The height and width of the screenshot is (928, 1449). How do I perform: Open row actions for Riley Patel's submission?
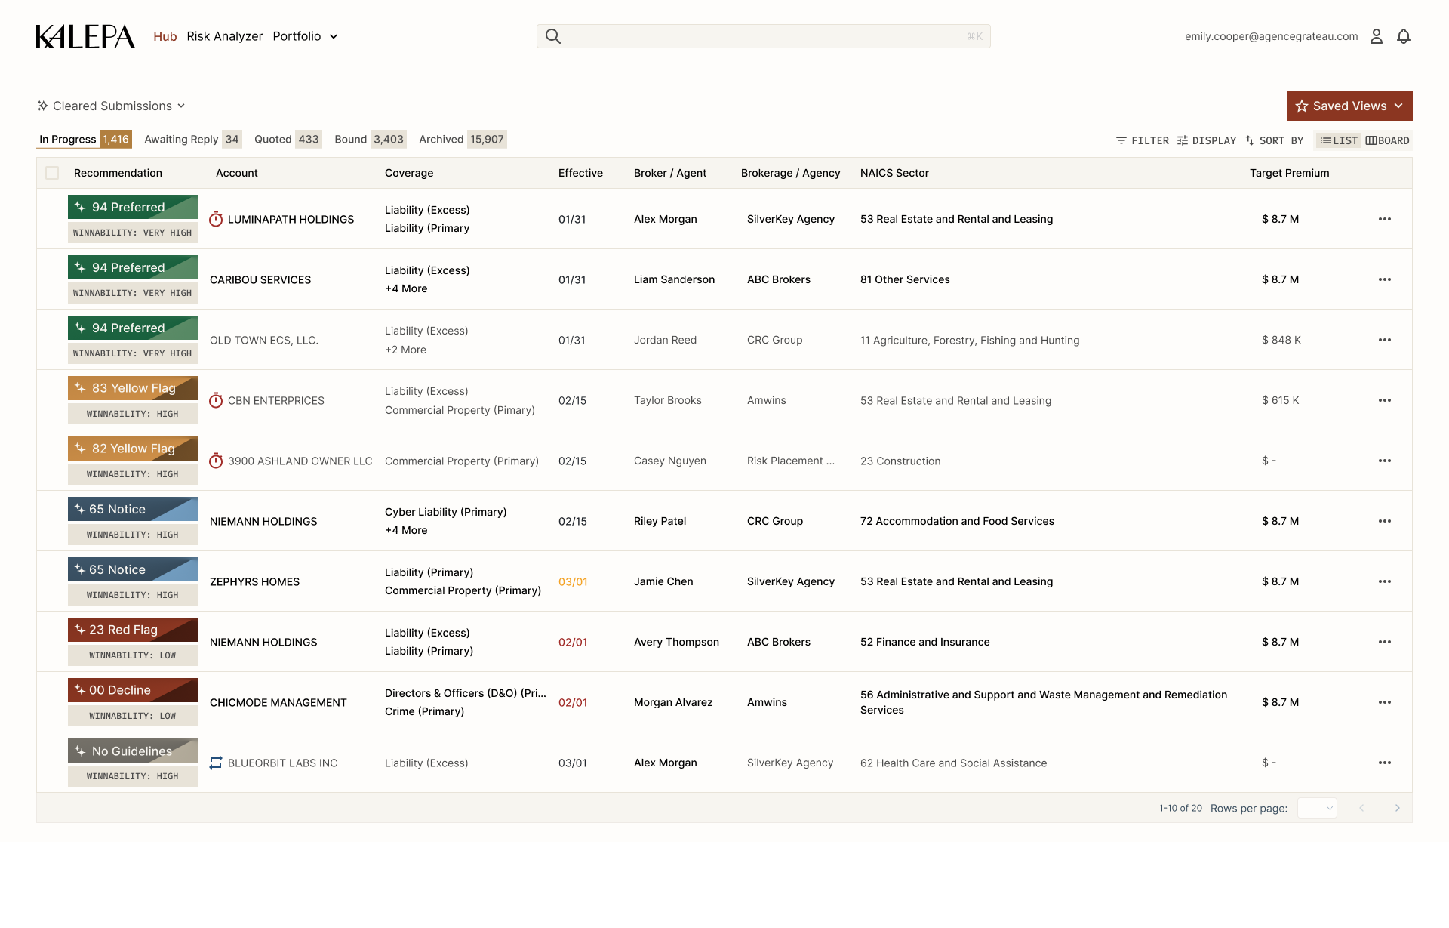(x=1385, y=521)
